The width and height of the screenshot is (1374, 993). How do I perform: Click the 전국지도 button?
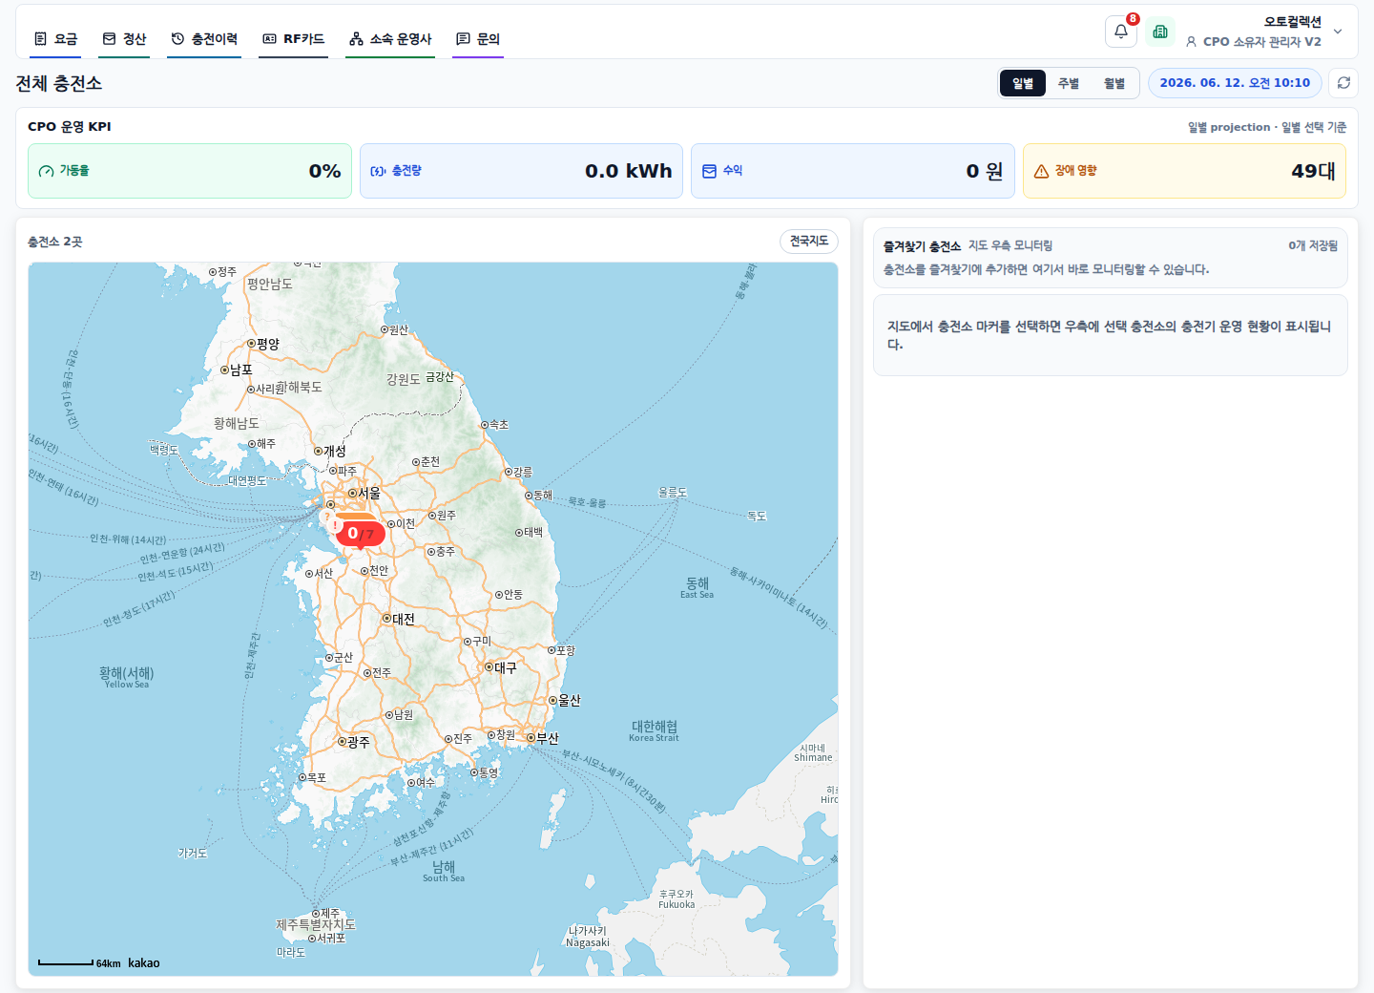tap(809, 242)
